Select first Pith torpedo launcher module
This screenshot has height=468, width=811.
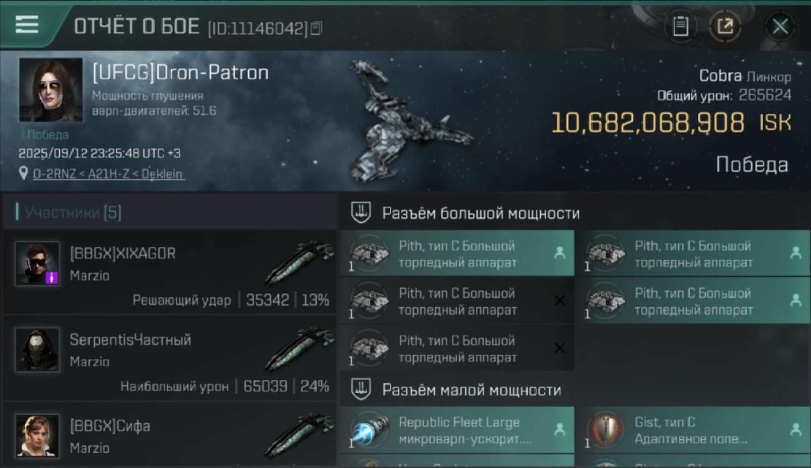tap(457, 254)
